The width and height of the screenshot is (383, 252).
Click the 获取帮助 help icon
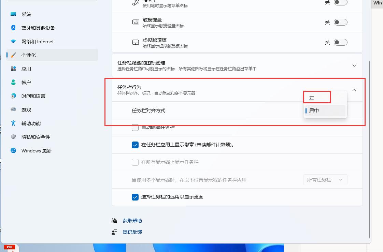(x=114, y=221)
